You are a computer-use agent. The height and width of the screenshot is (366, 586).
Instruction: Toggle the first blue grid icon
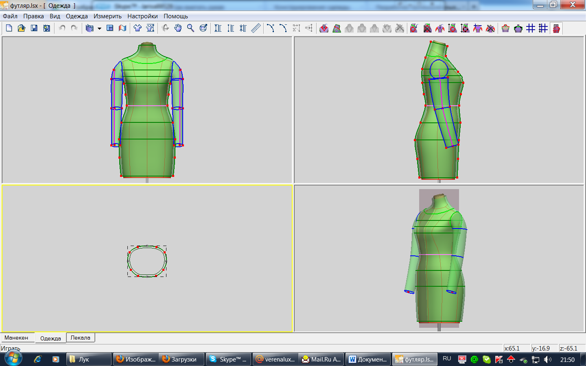coord(531,28)
